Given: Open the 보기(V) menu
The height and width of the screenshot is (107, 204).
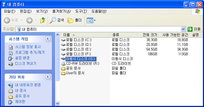Looking at the screenshot, I should coord(42,11).
